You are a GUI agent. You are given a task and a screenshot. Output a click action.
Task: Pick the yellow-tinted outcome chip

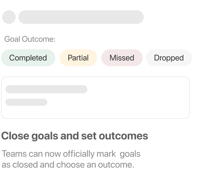(78, 58)
